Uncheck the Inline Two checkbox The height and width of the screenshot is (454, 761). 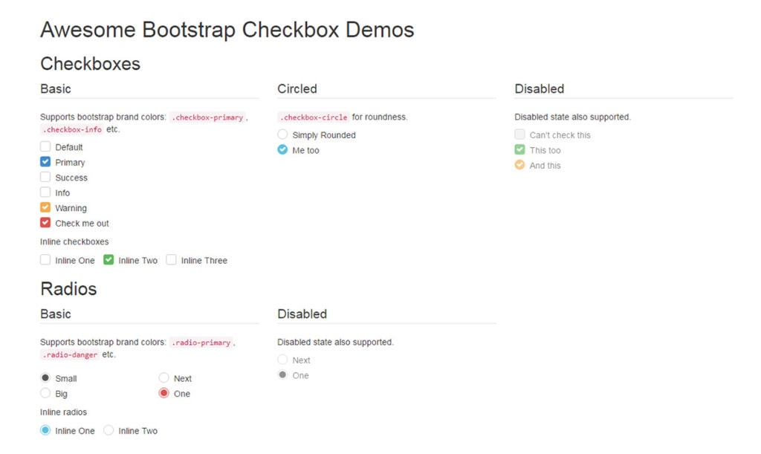(x=109, y=260)
